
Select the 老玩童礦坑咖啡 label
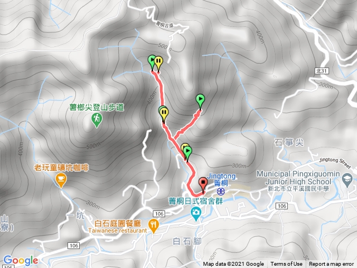[61, 168]
